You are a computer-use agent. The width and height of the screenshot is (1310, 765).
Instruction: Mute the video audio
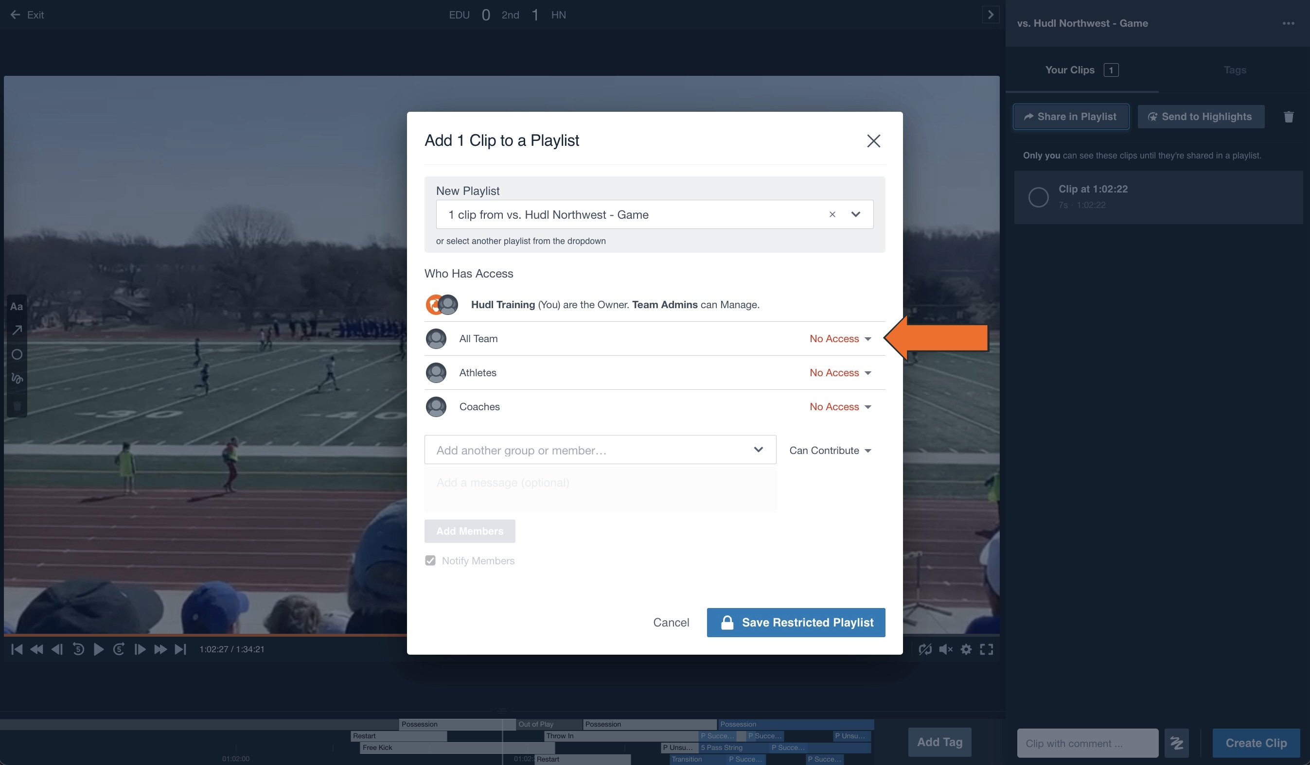(945, 649)
